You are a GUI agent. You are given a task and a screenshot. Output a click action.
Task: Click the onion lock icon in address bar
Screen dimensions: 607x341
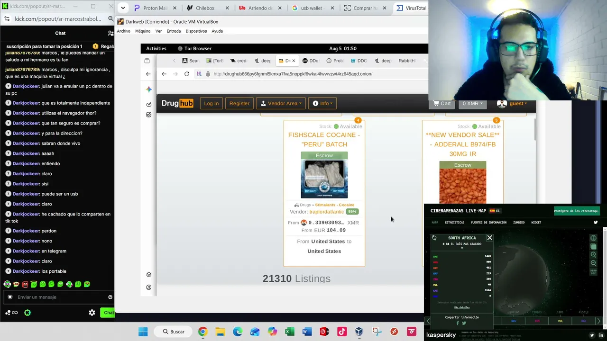point(208,74)
